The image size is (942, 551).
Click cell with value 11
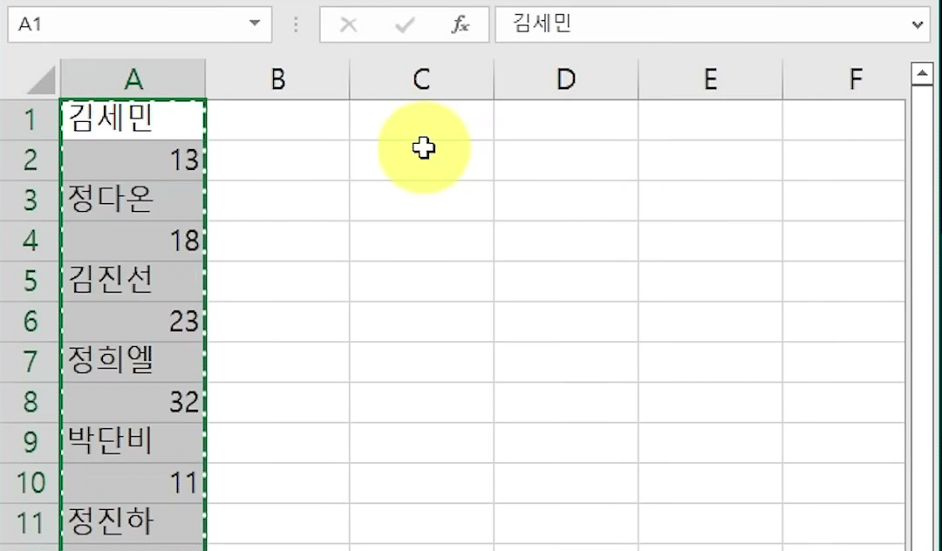click(133, 483)
